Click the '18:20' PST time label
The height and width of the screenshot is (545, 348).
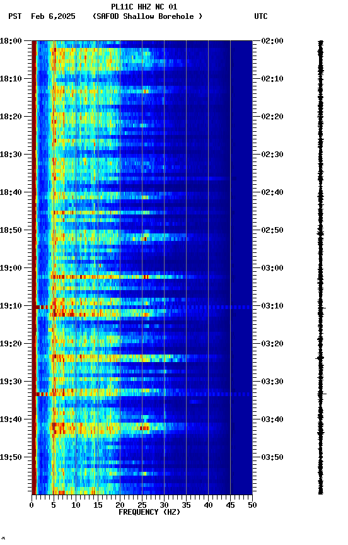[11, 117]
